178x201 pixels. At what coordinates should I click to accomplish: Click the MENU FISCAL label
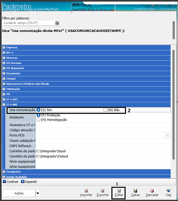click(82, 5)
